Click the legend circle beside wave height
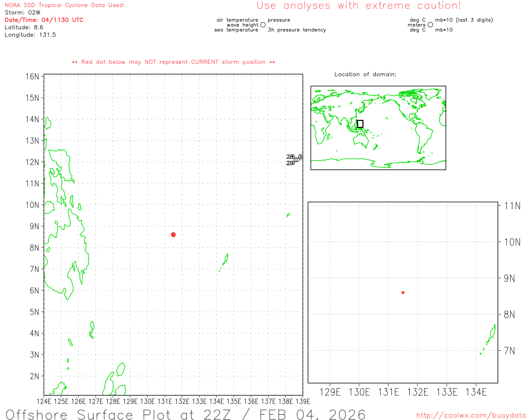526x420 pixels. pyautogui.click(x=263, y=25)
